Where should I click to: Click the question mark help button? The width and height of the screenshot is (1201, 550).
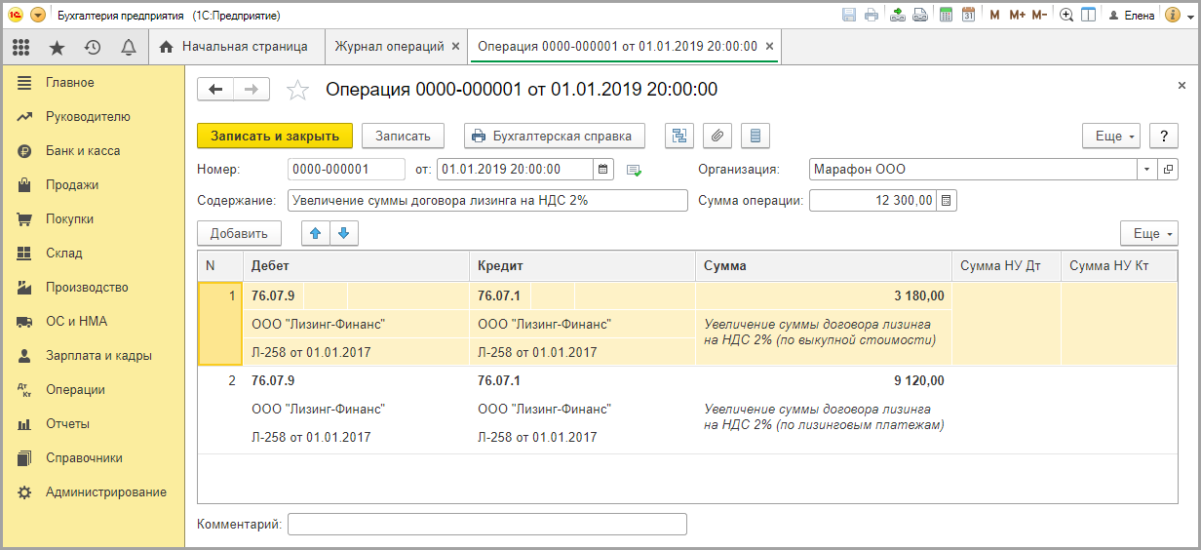coord(1163,136)
